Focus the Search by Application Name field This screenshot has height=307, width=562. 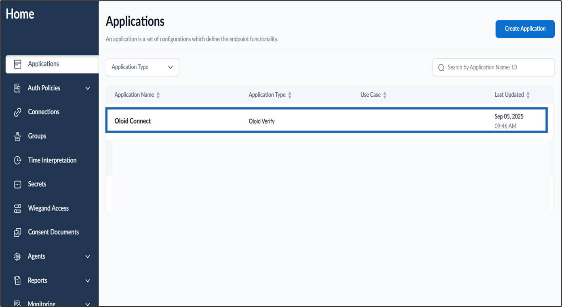tap(494, 67)
